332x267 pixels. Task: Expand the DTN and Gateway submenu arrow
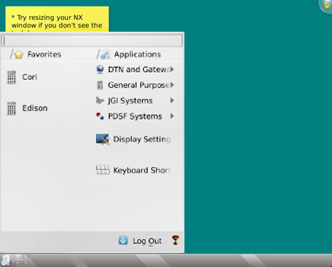pos(172,69)
